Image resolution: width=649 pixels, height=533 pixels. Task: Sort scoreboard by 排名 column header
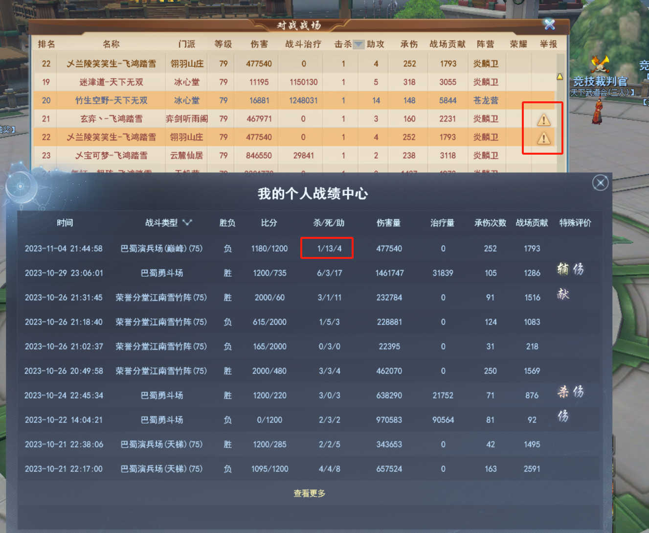(x=46, y=44)
